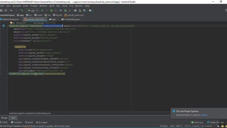
Task: Close the ContraintLayout editor tab
Action: (x=82, y=19)
